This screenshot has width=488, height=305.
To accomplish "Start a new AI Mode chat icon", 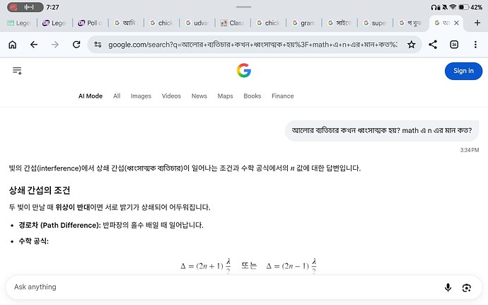I will click(17, 71).
